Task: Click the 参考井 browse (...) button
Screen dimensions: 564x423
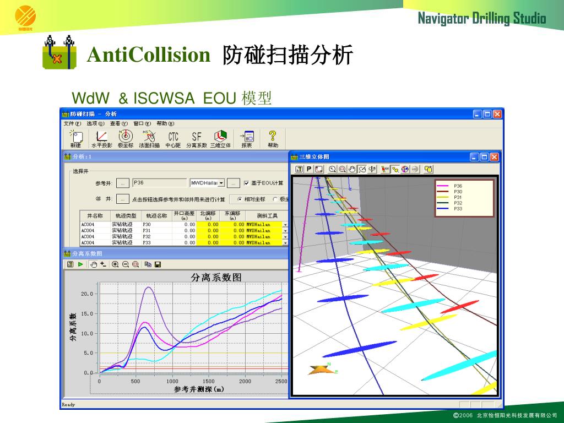Action: (x=123, y=183)
